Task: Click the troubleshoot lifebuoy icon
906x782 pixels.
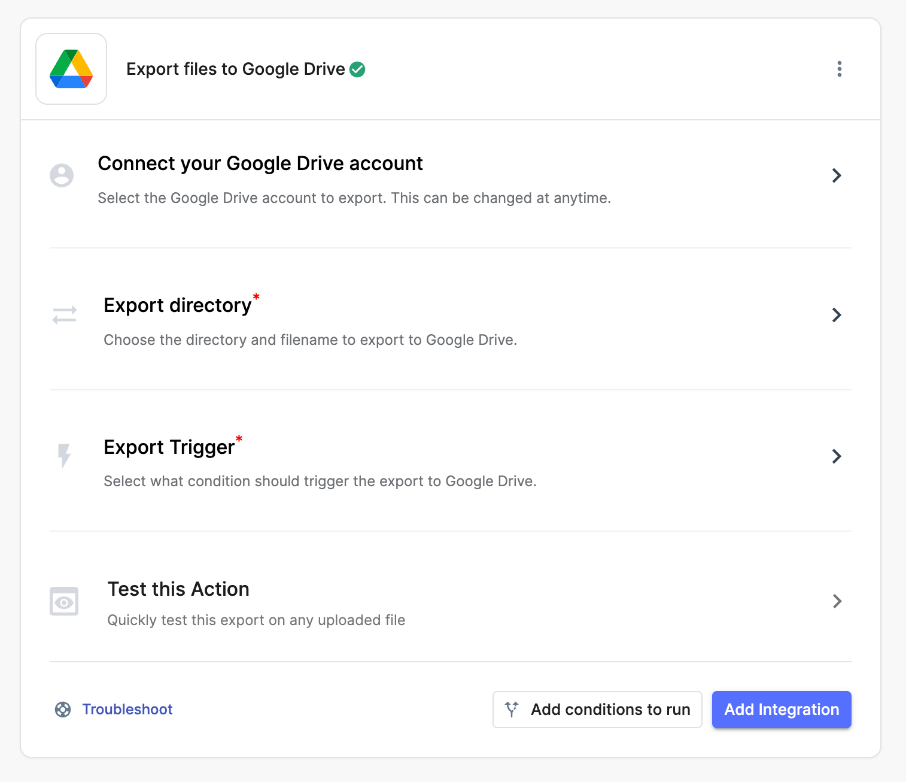Action: 63,710
